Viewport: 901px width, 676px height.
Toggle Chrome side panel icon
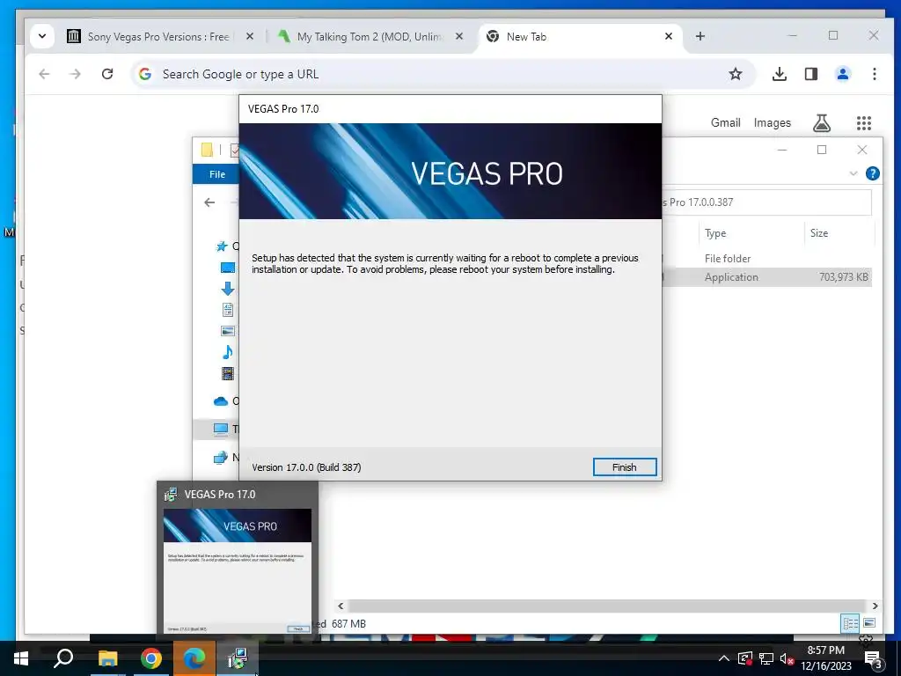point(810,74)
